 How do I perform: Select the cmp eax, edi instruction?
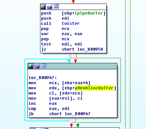click(x=49, y=109)
